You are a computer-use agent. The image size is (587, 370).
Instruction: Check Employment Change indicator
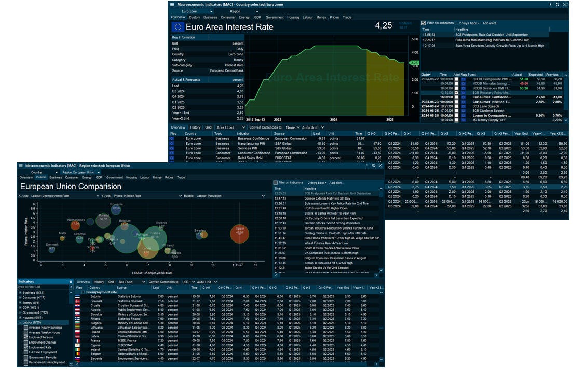[26, 343]
